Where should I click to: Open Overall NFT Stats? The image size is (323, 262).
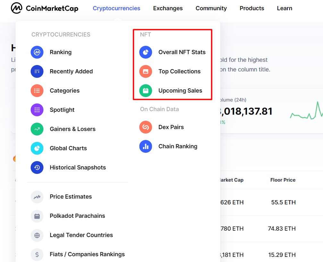click(x=182, y=52)
